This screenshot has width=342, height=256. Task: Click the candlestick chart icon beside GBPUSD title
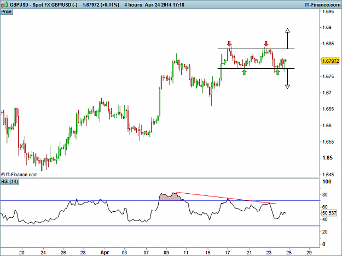click(x=4, y=4)
